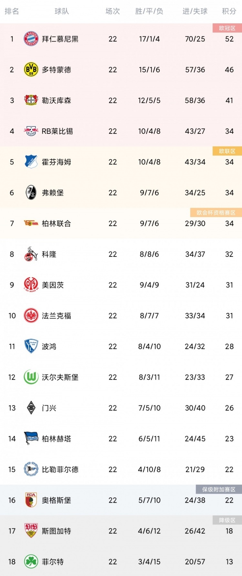Image resolution: width=242 pixels, height=576 pixels.
Task: Click the Bayern Munich club logo
Action: (31, 39)
